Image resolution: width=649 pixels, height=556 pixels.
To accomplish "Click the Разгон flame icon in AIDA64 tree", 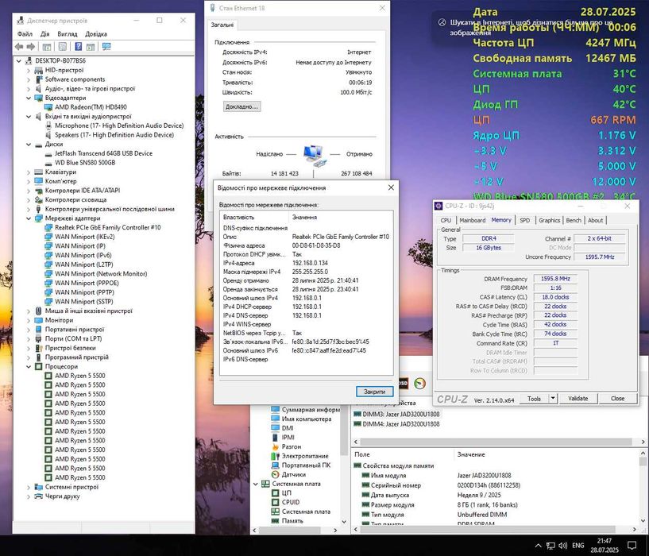I will click(x=275, y=447).
